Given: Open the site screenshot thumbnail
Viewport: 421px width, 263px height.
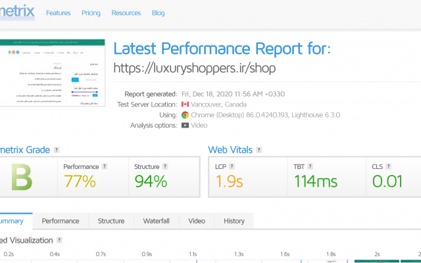Looking at the screenshot, I should 53,73.
